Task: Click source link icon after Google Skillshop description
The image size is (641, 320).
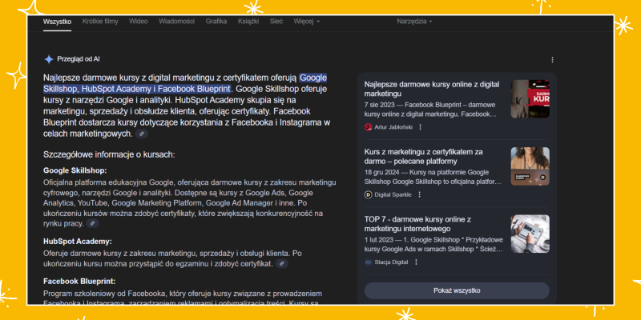Action: (93, 224)
